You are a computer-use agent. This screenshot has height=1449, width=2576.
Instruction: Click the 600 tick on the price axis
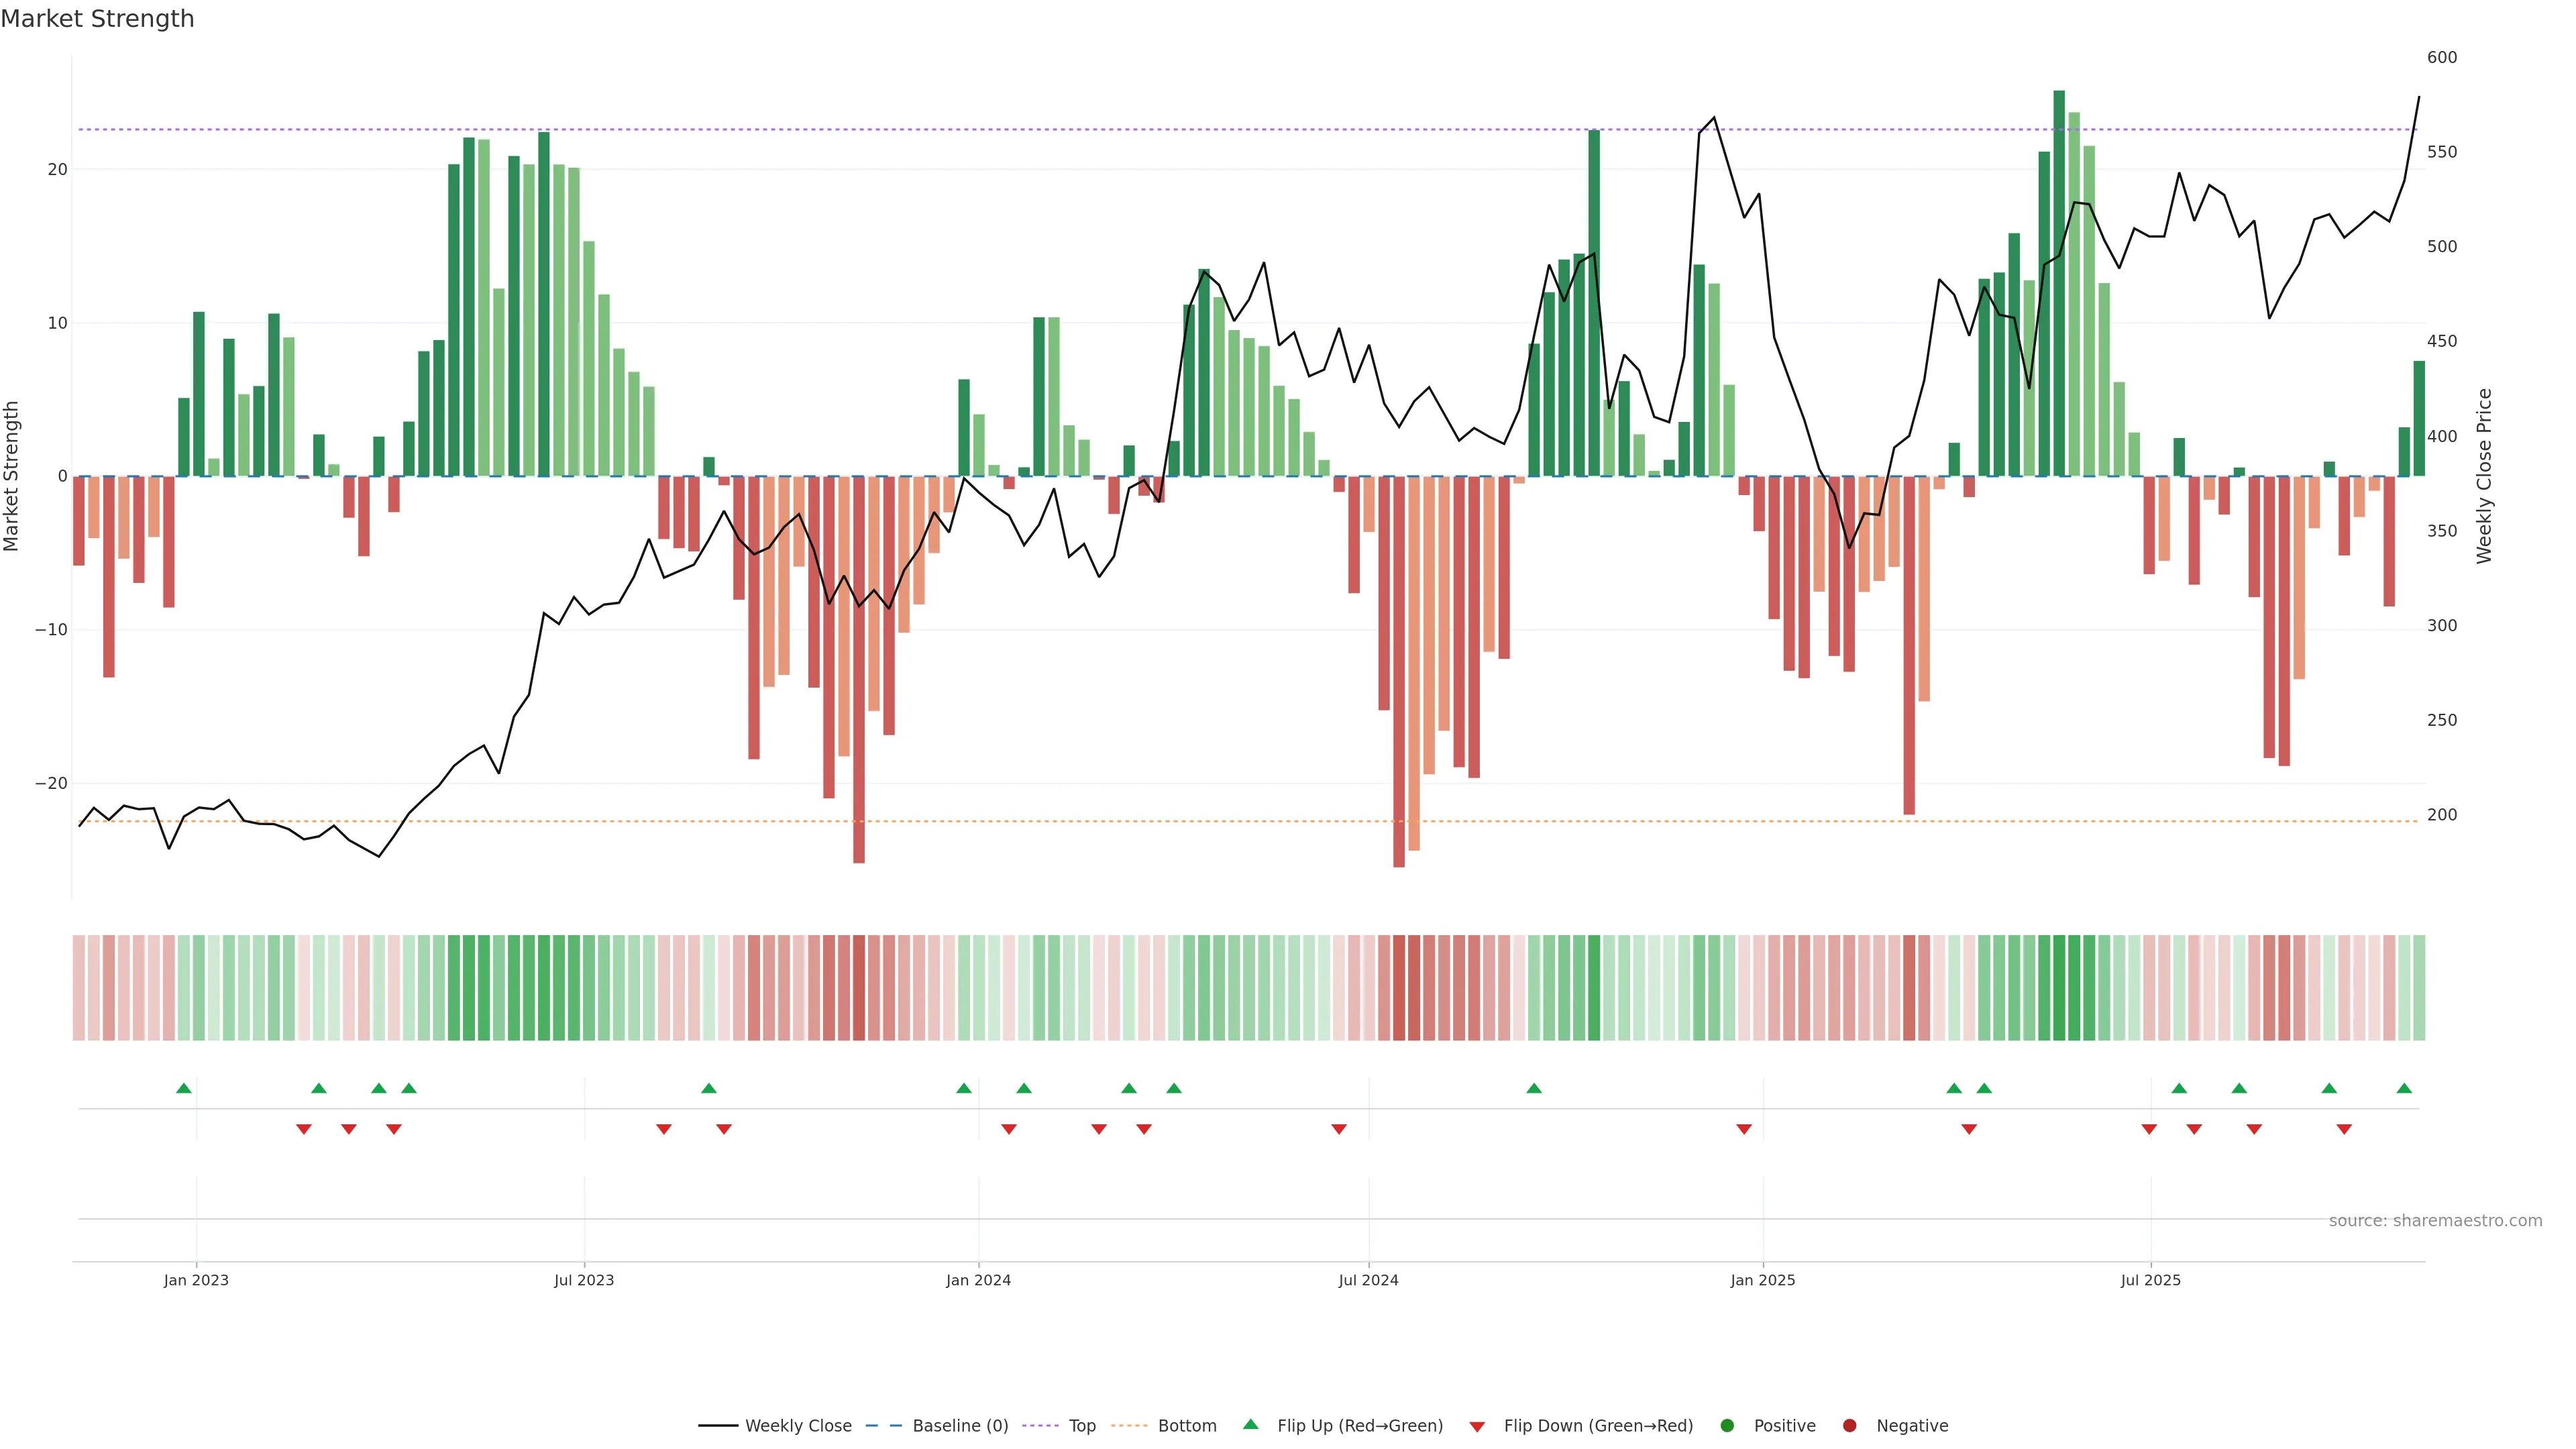(x=2441, y=57)
